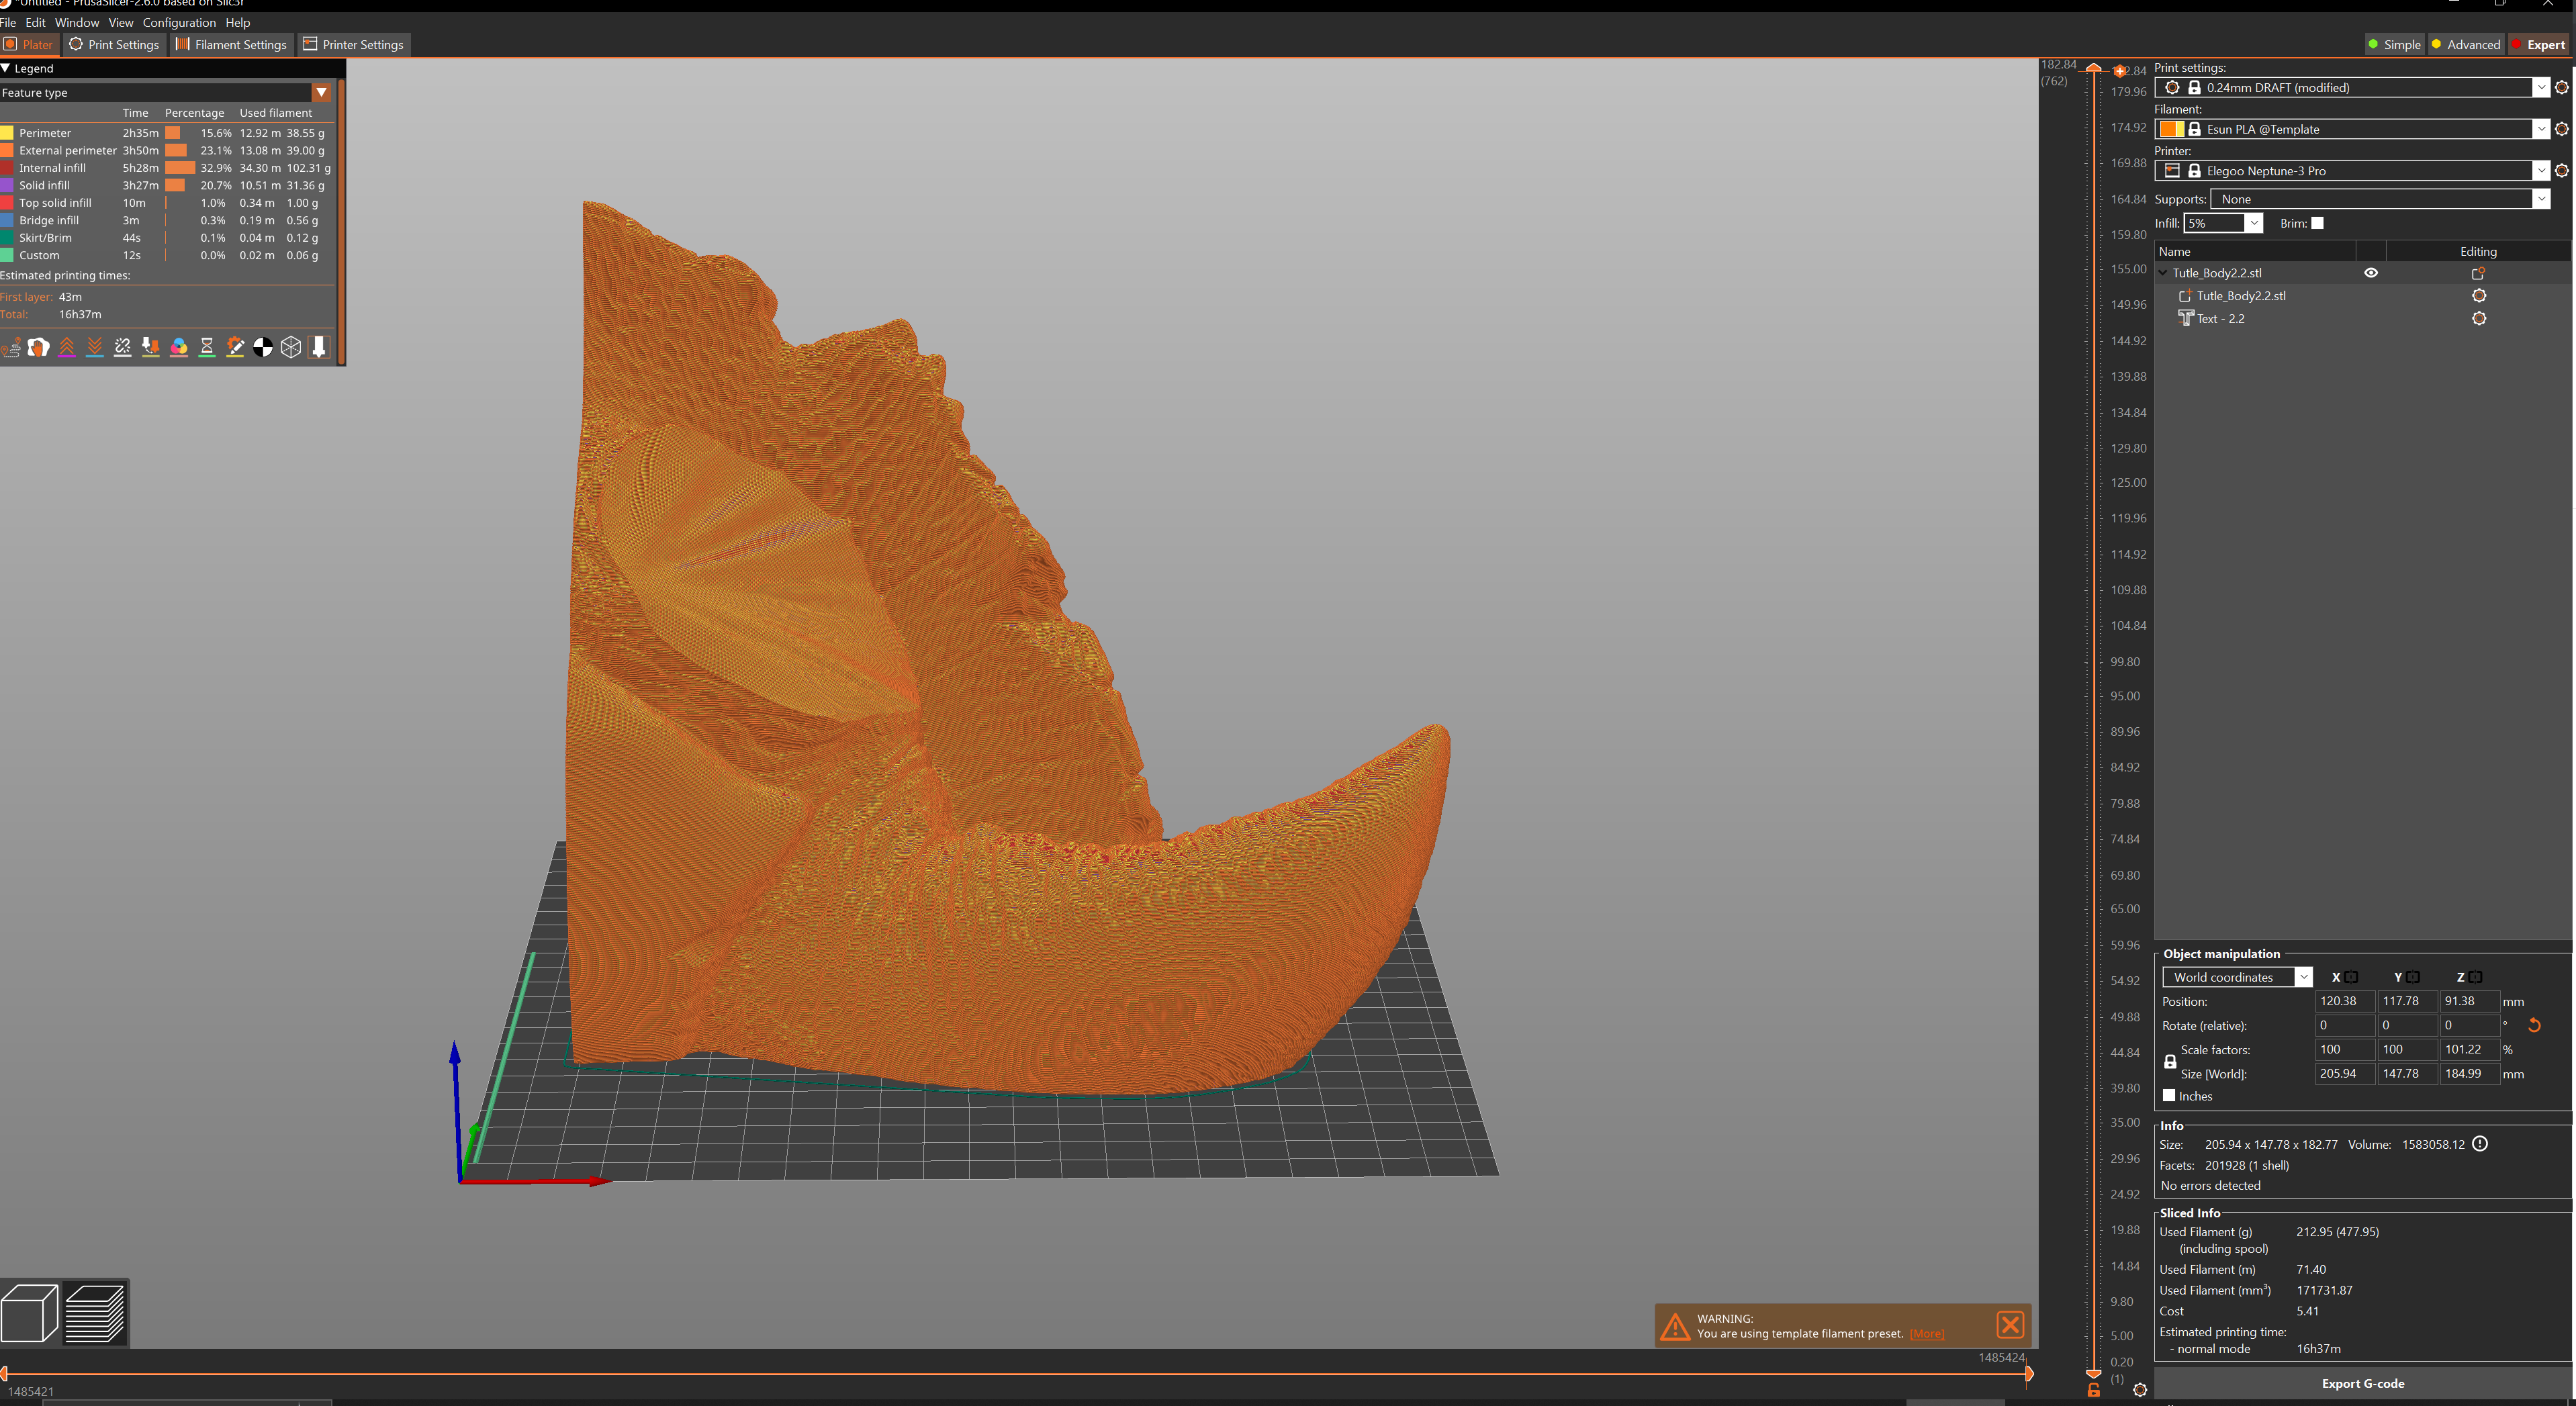Open gear icon next to Print settings preset
This screenshot has height=1406, width=2576.
(2561, 88)
